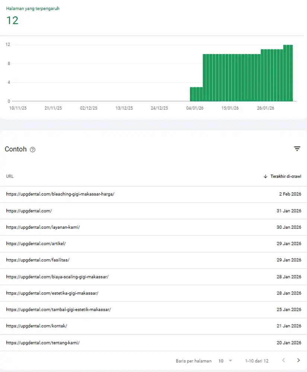This screenshot has width=307, height=372.
Task: Select the kontak URL row
Action: [153, 326]
